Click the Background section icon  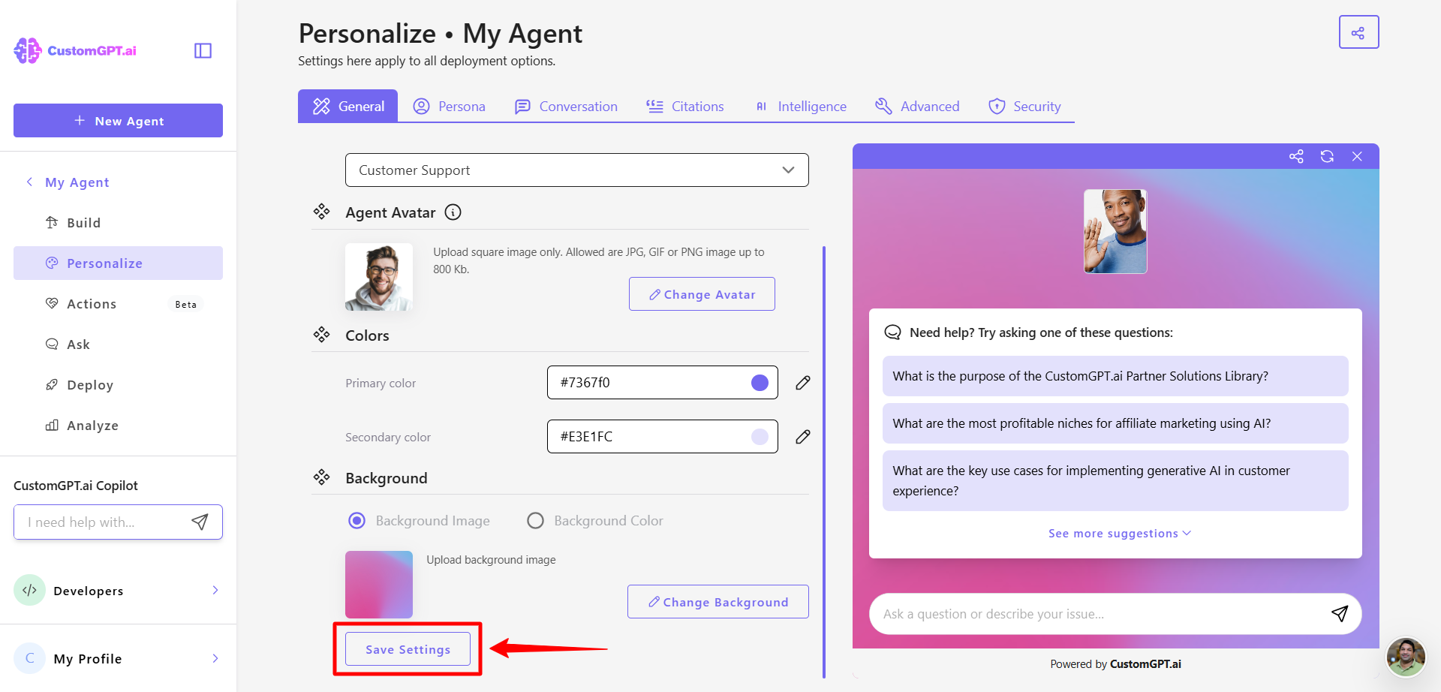[x=321, y=477]
